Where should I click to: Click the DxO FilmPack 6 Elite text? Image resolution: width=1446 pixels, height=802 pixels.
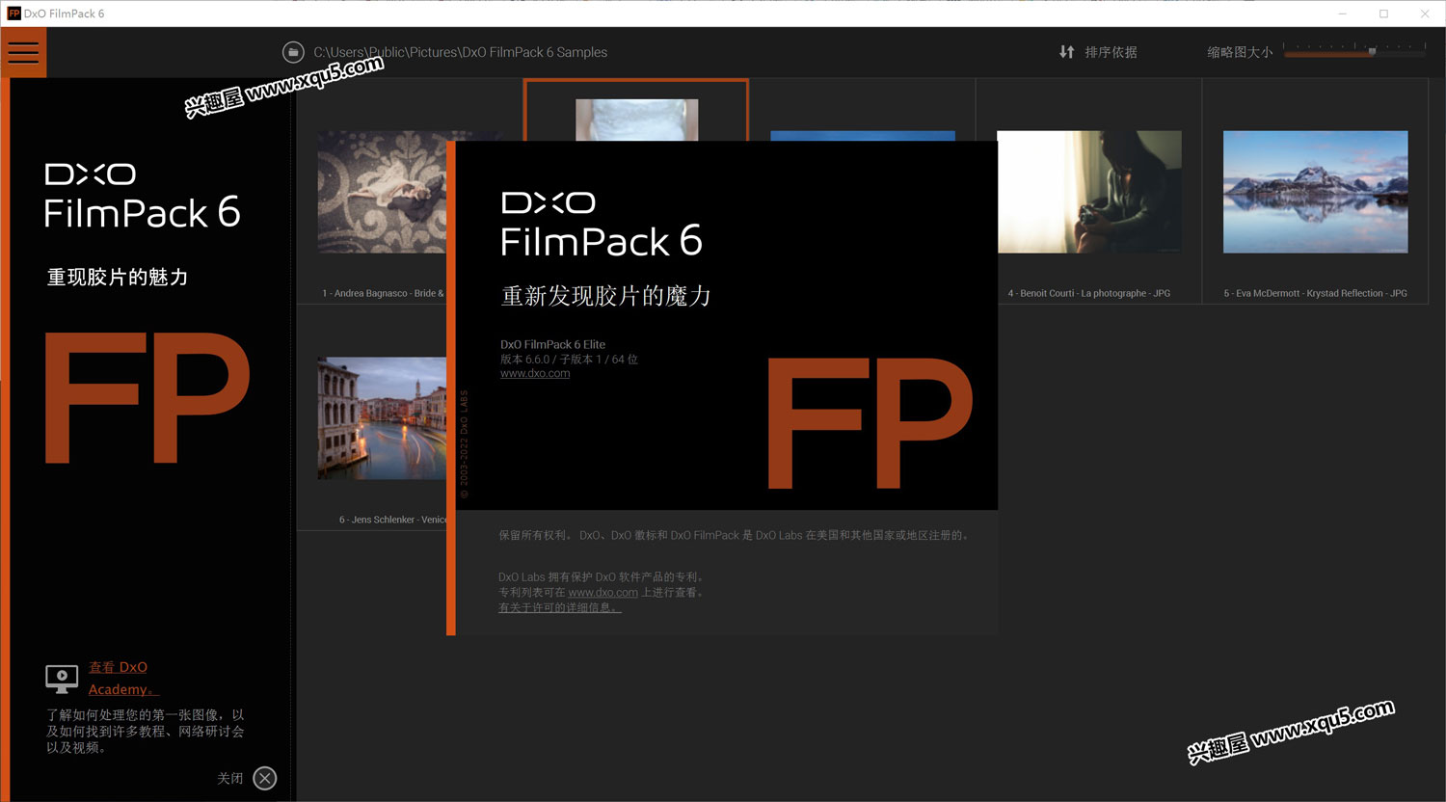[552, 344]
